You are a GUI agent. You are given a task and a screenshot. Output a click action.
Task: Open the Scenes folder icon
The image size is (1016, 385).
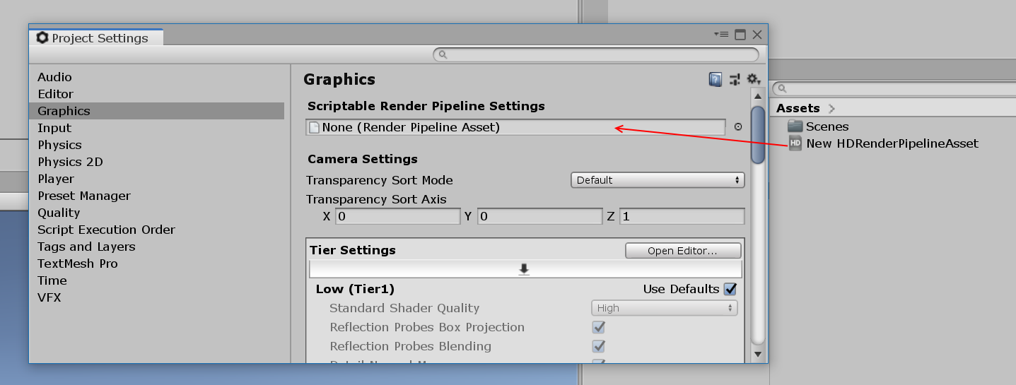(x=795, y=126)
